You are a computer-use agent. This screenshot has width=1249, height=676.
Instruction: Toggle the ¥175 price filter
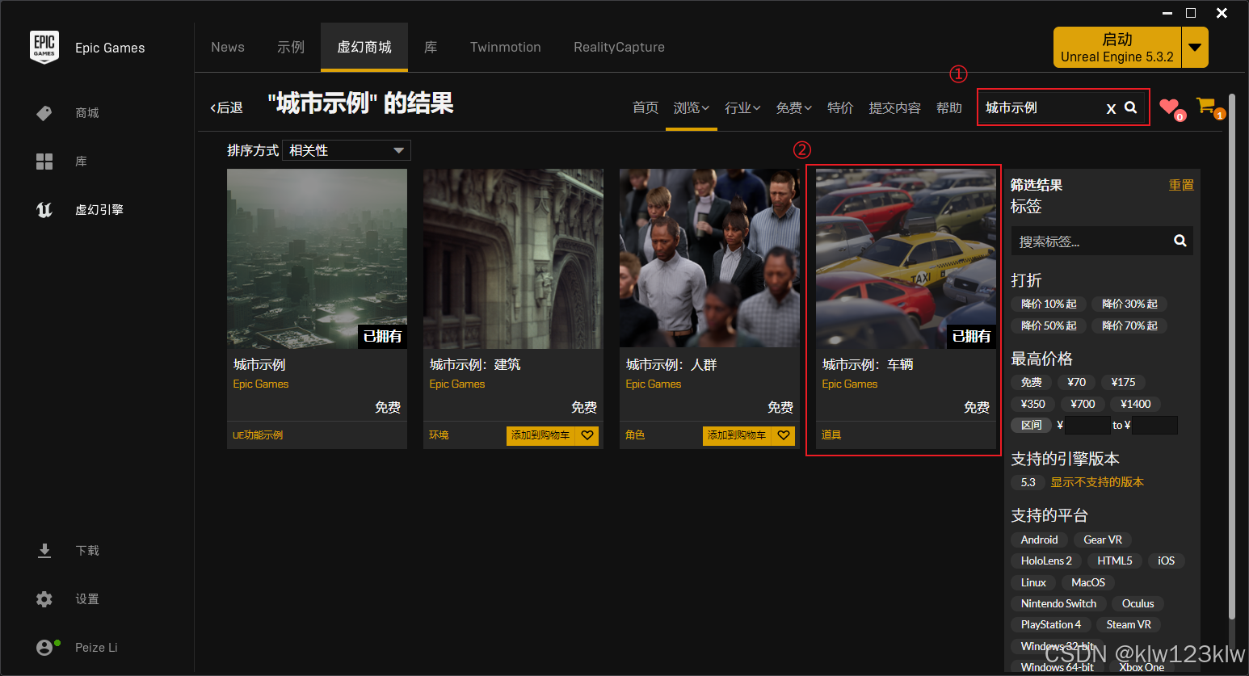point(1123,382)
